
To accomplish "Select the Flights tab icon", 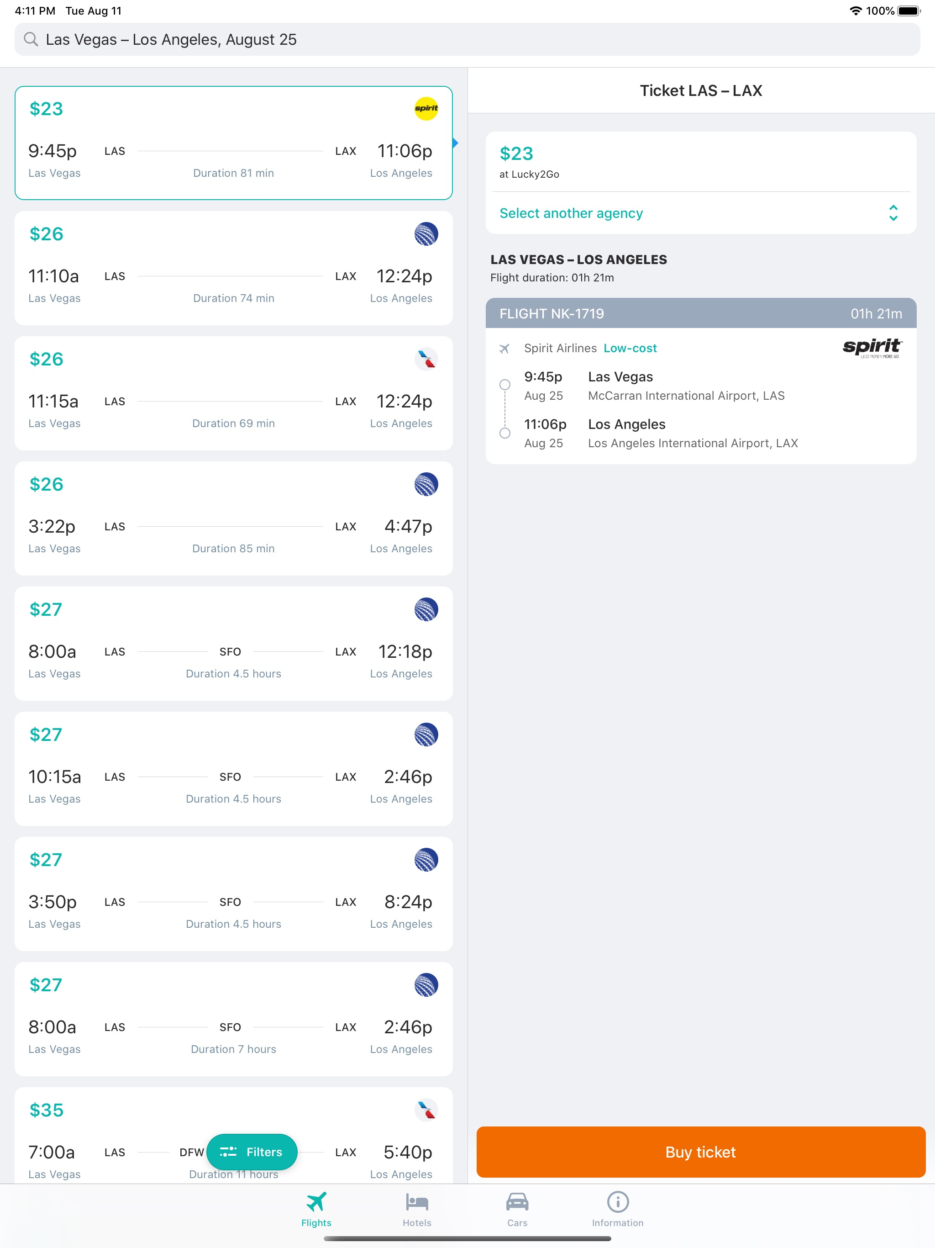I will [316, 1202].
